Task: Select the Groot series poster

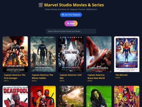Action: 71,96
